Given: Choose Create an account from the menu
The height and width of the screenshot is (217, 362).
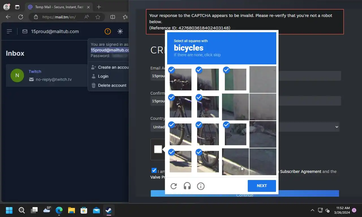Looking at the screenshot, I should tap(110, 67).
